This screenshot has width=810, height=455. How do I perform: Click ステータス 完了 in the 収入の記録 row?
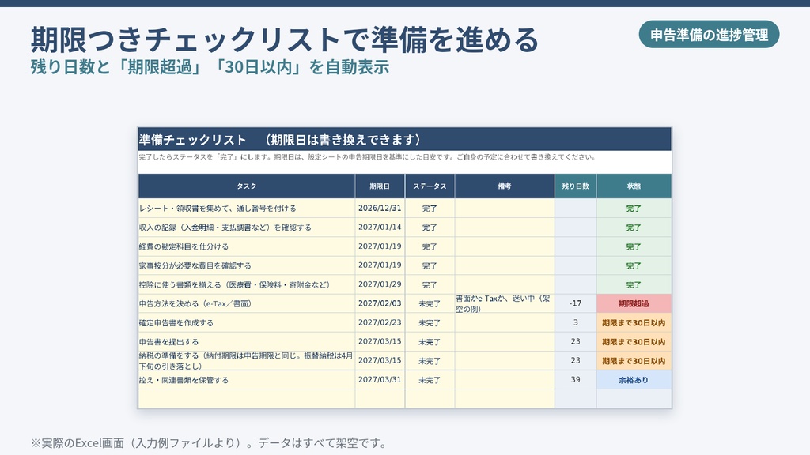tap(430, 227)
